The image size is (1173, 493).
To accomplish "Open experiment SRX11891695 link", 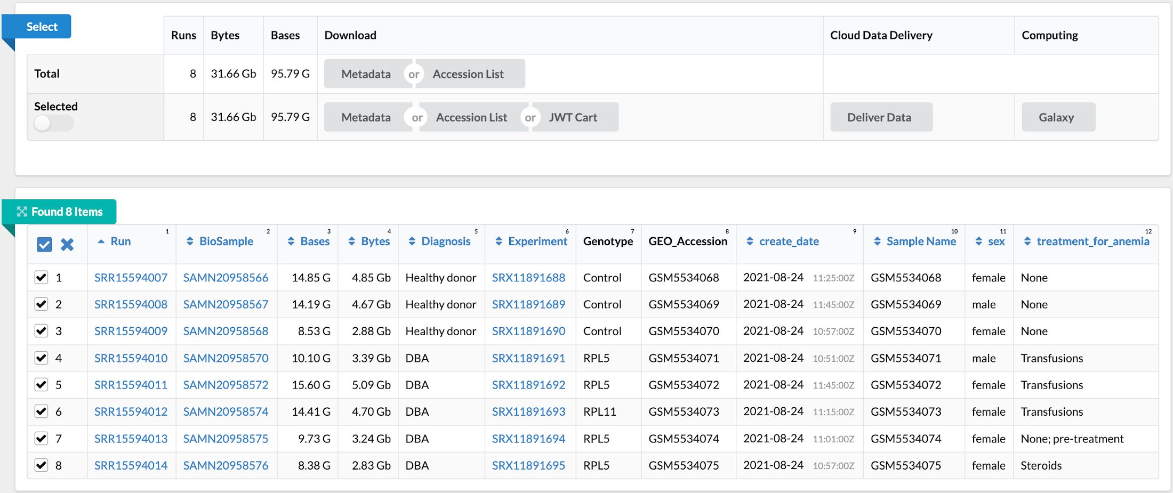I will 528,465.
